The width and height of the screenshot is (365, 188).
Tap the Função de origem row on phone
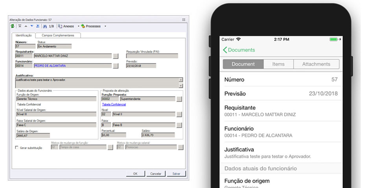281,181
